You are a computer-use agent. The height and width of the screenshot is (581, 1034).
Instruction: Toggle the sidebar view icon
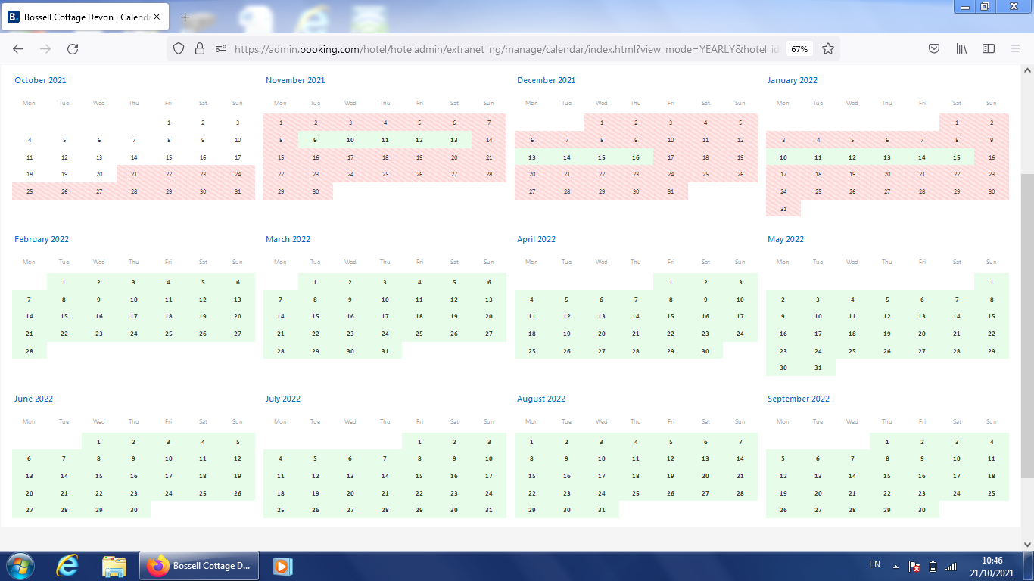989,48
